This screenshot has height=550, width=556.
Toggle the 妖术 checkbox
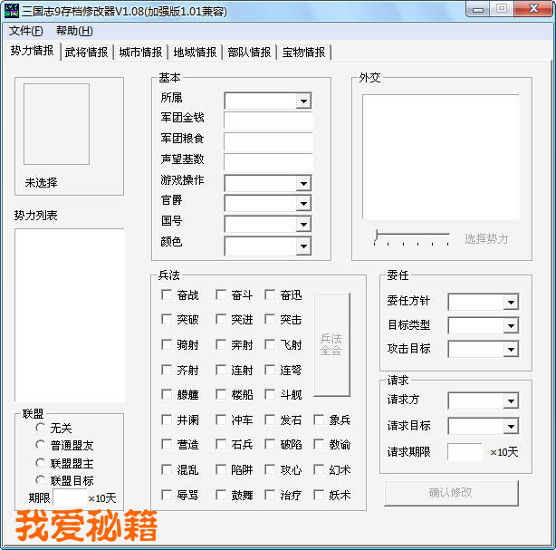point(319,495)
